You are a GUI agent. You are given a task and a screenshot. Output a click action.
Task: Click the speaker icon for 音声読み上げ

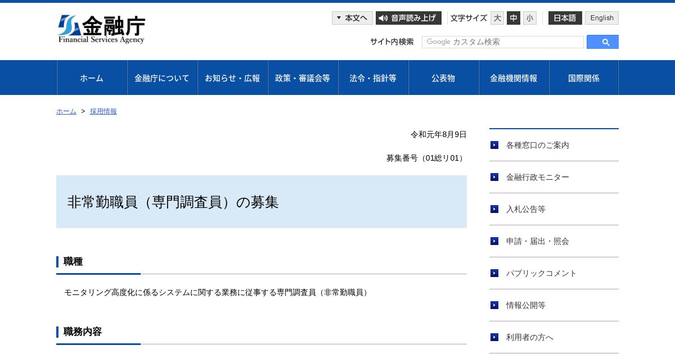[383, 18]
